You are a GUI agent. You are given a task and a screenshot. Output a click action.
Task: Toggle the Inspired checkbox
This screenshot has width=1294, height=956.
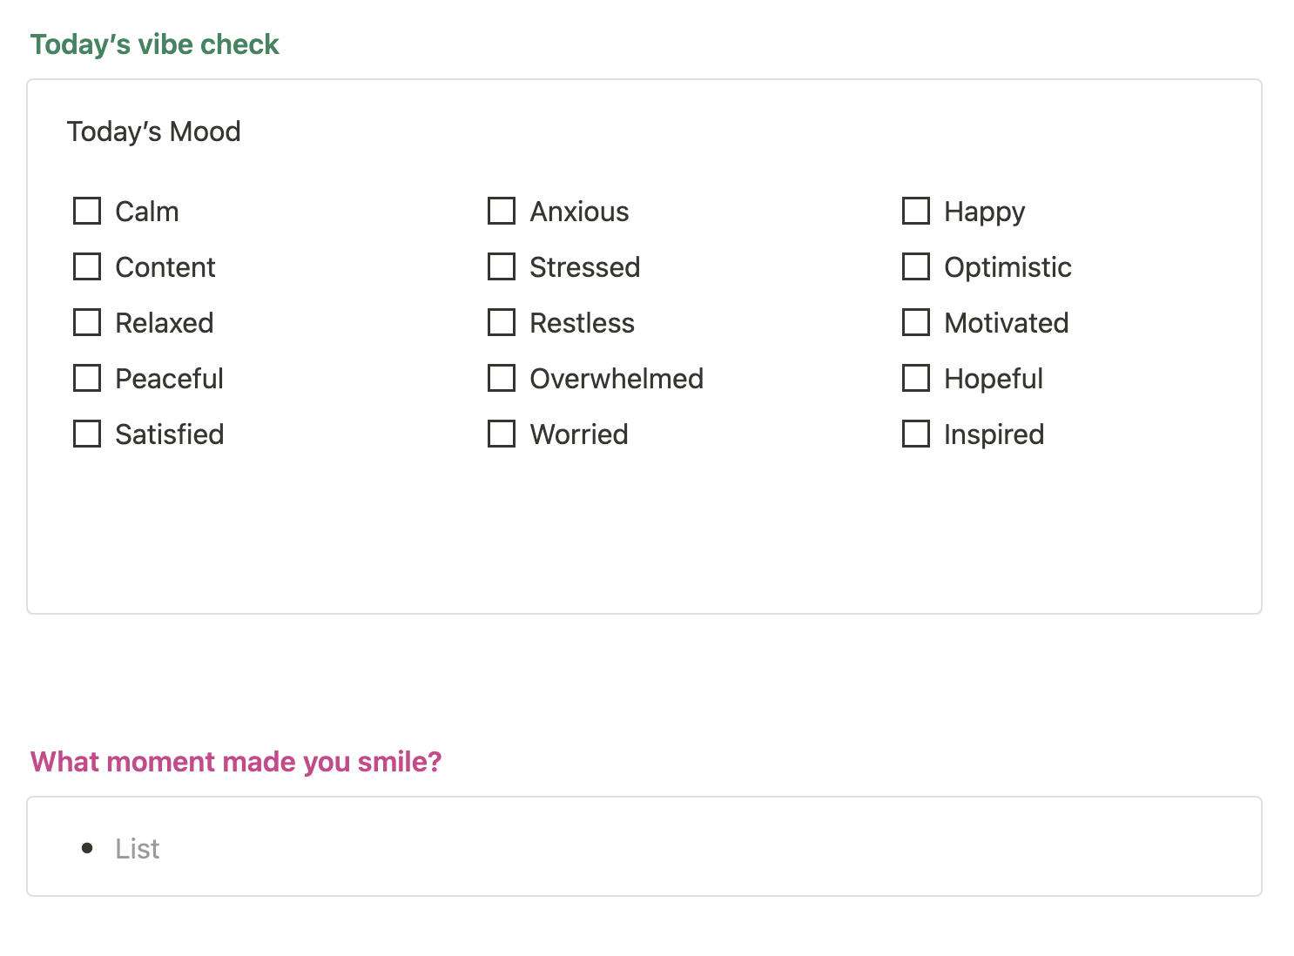point(916,434)
